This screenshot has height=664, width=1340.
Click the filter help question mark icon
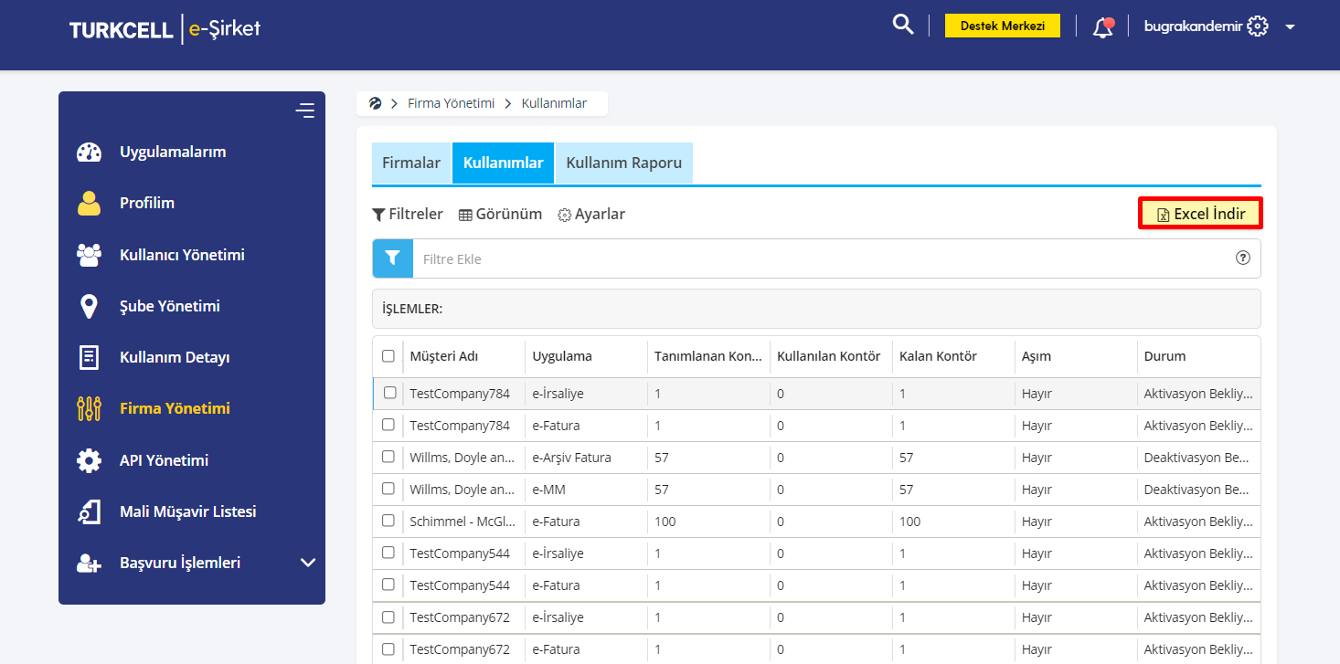(x=1243, y=258)
